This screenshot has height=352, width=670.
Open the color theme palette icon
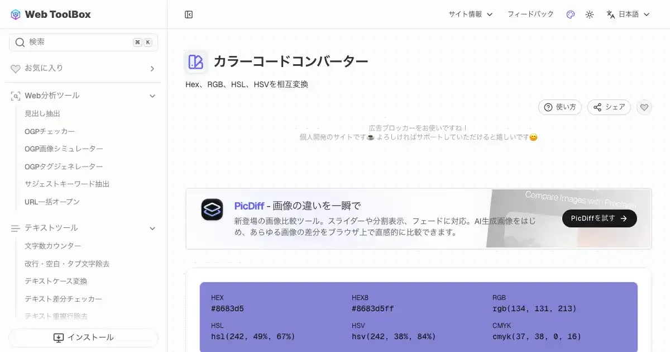pos(570,15)
